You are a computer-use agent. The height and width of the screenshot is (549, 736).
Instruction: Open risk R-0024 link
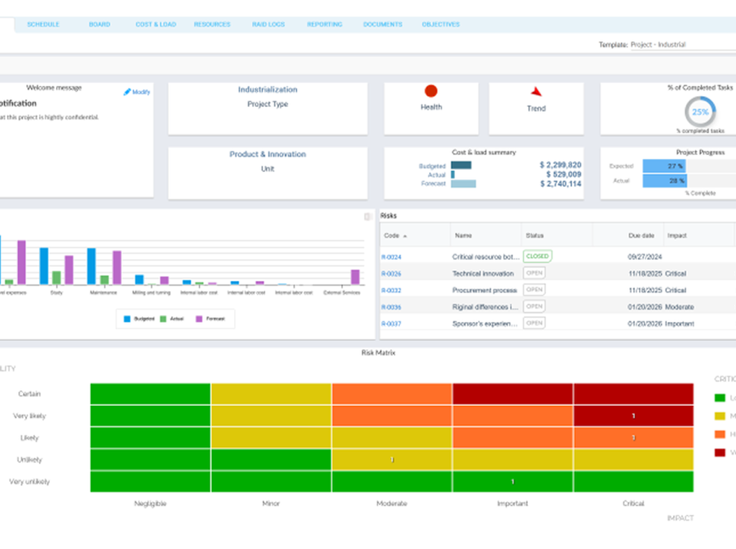391,257
